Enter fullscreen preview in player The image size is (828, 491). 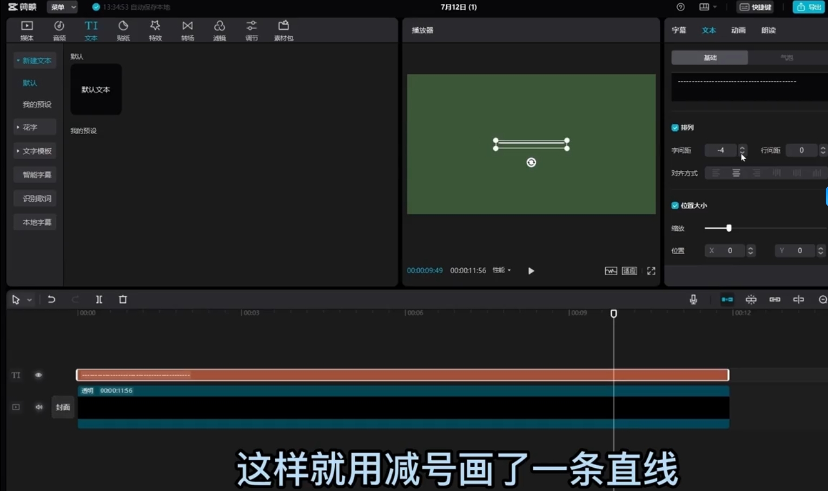pos(651,271)
